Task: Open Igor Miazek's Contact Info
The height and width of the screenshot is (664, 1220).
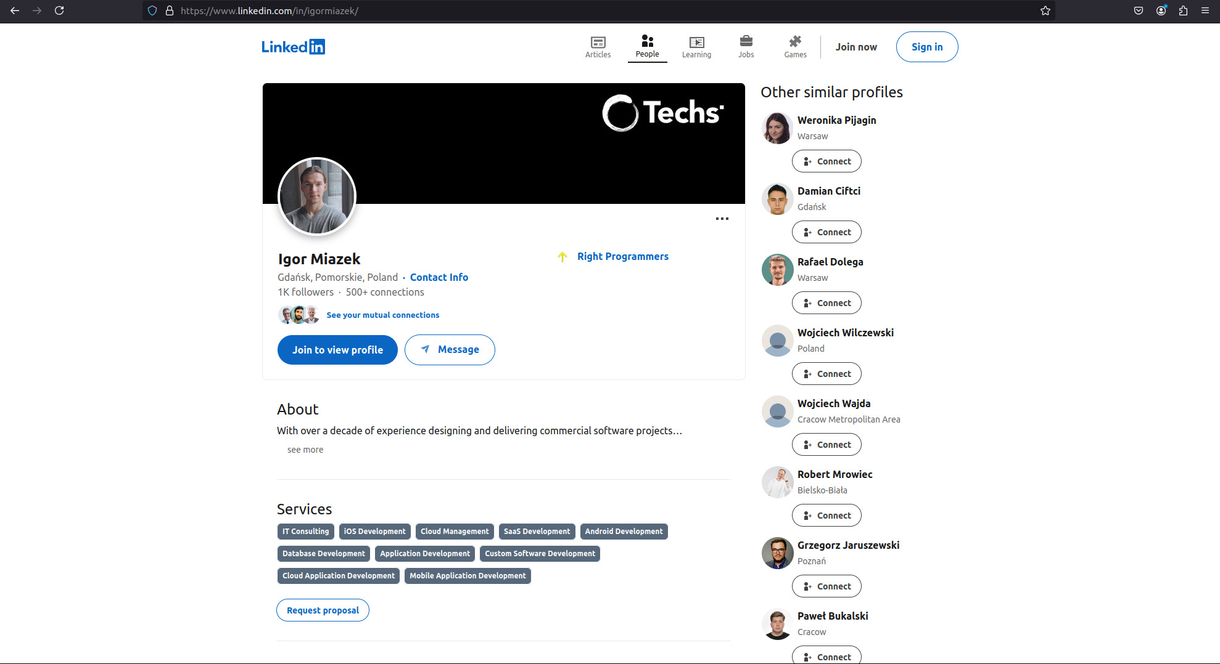Action: 439,277
